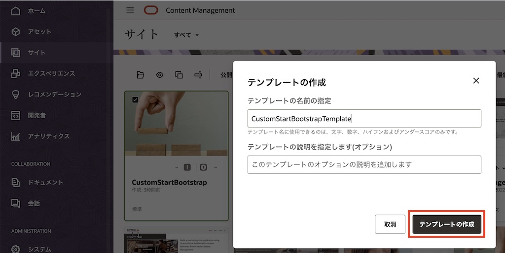Image resolution: width=505 pixels, height=253 pixels.
Task: Click the アナリティクス chart icon in sidebar
Action: pyautogui.click(x=16, y=136)
